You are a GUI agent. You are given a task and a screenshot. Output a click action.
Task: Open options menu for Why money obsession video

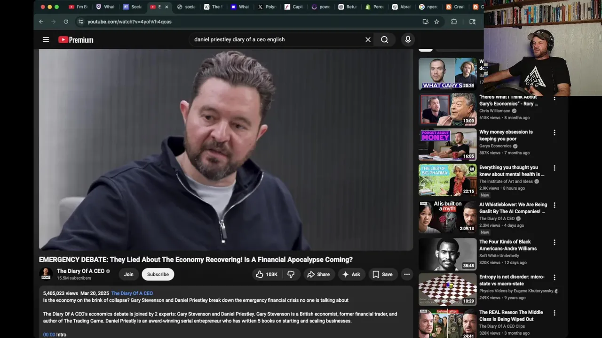554,133
